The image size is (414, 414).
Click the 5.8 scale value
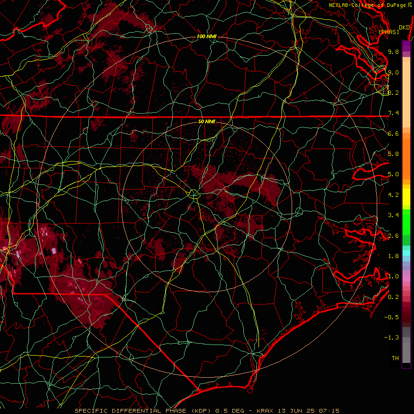[393, 154]
